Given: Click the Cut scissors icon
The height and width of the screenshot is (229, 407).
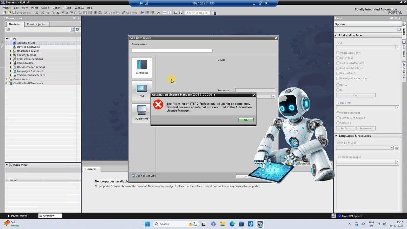Looking at the screenshot, I should 42,13.
